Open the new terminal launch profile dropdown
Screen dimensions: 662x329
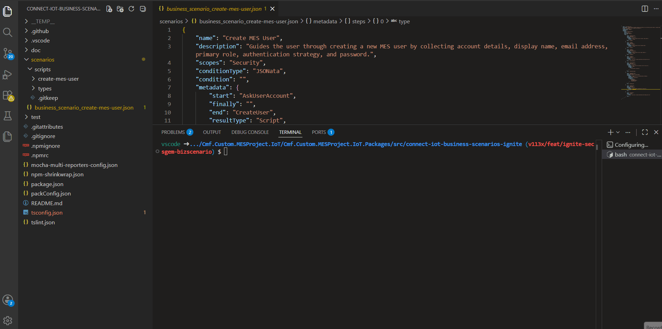[618, 132]
